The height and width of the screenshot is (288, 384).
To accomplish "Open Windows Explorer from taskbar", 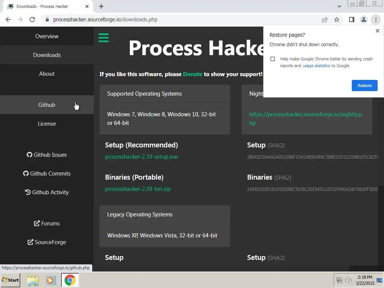I will (33, 280).
